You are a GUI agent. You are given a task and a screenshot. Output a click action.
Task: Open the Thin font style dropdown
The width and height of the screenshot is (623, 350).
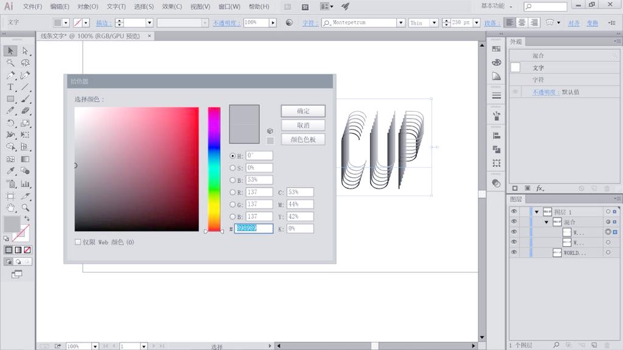pyautogui.click(x=434, y=22)
